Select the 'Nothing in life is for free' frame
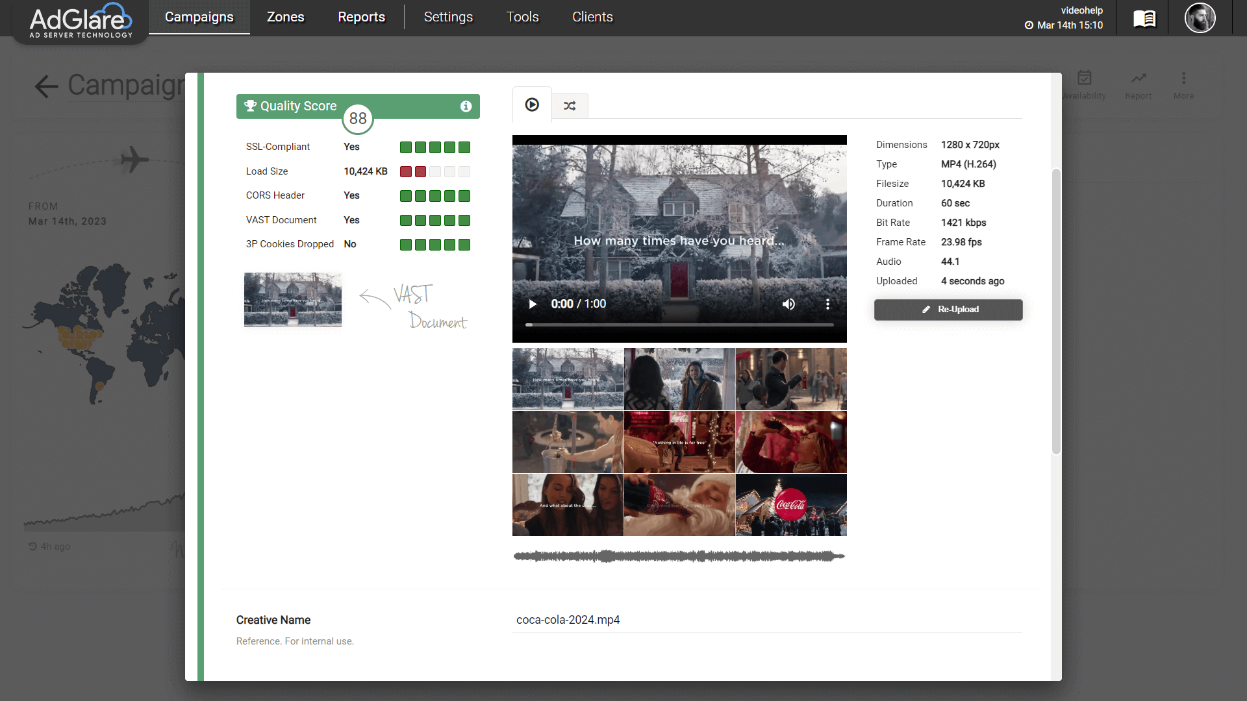Image resolution: width=1247 pixels, height=701 pixels. point(679,442)
